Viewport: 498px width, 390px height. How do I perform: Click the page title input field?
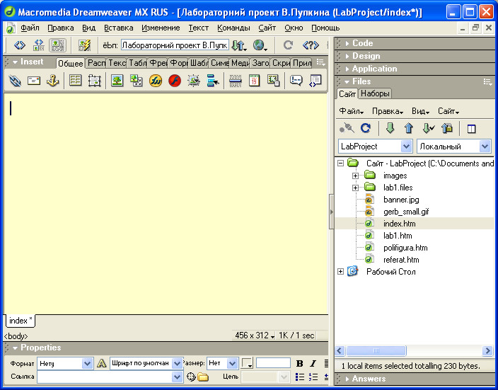pos(175,45)
